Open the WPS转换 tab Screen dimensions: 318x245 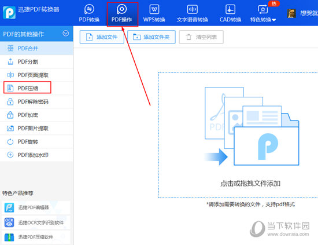(x=154, y=14)
